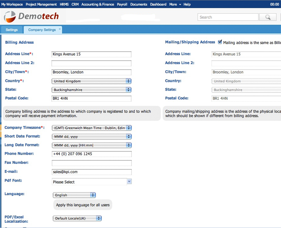Expand the Pdf Font Please Select combo
The height and width of the screenshot is (228, 281).
[129, 182]
